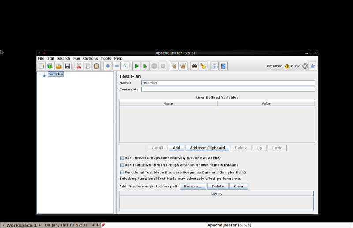
Task: Click the Clear results broom icon
Action: tap(174, 66)
